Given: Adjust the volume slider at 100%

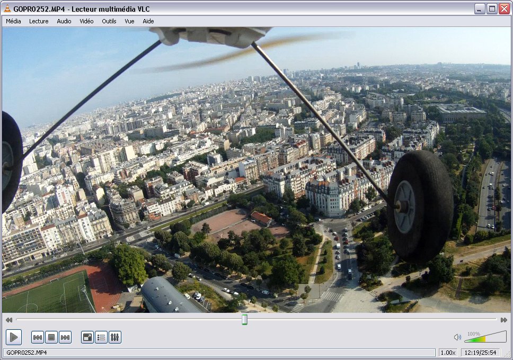Looking at the screenshot, I should 485,337.
